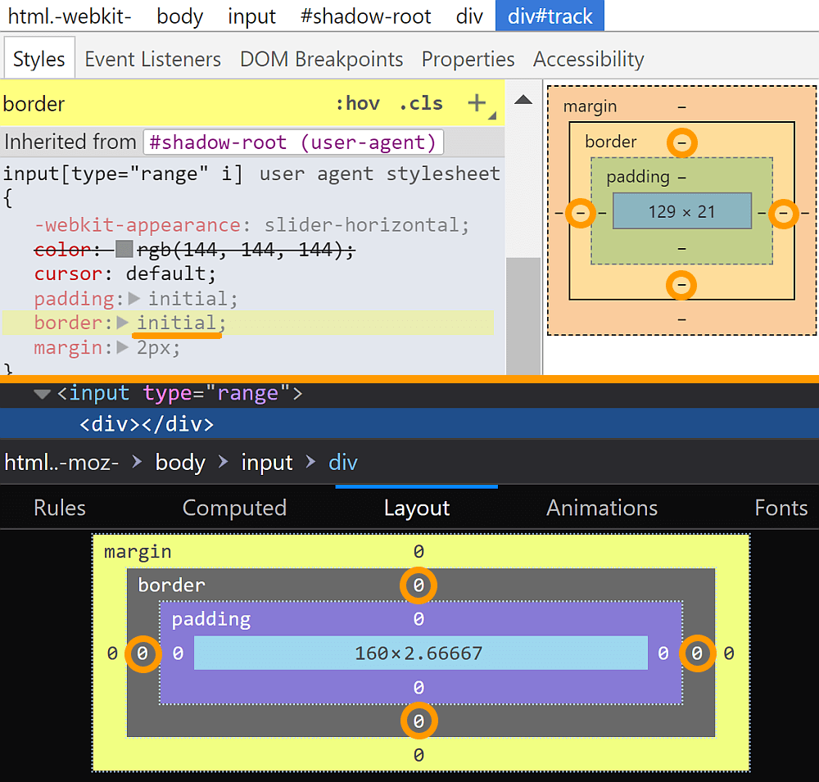Switch to the Event Listeners tab
819x782 pixels.
click(153, 60)
